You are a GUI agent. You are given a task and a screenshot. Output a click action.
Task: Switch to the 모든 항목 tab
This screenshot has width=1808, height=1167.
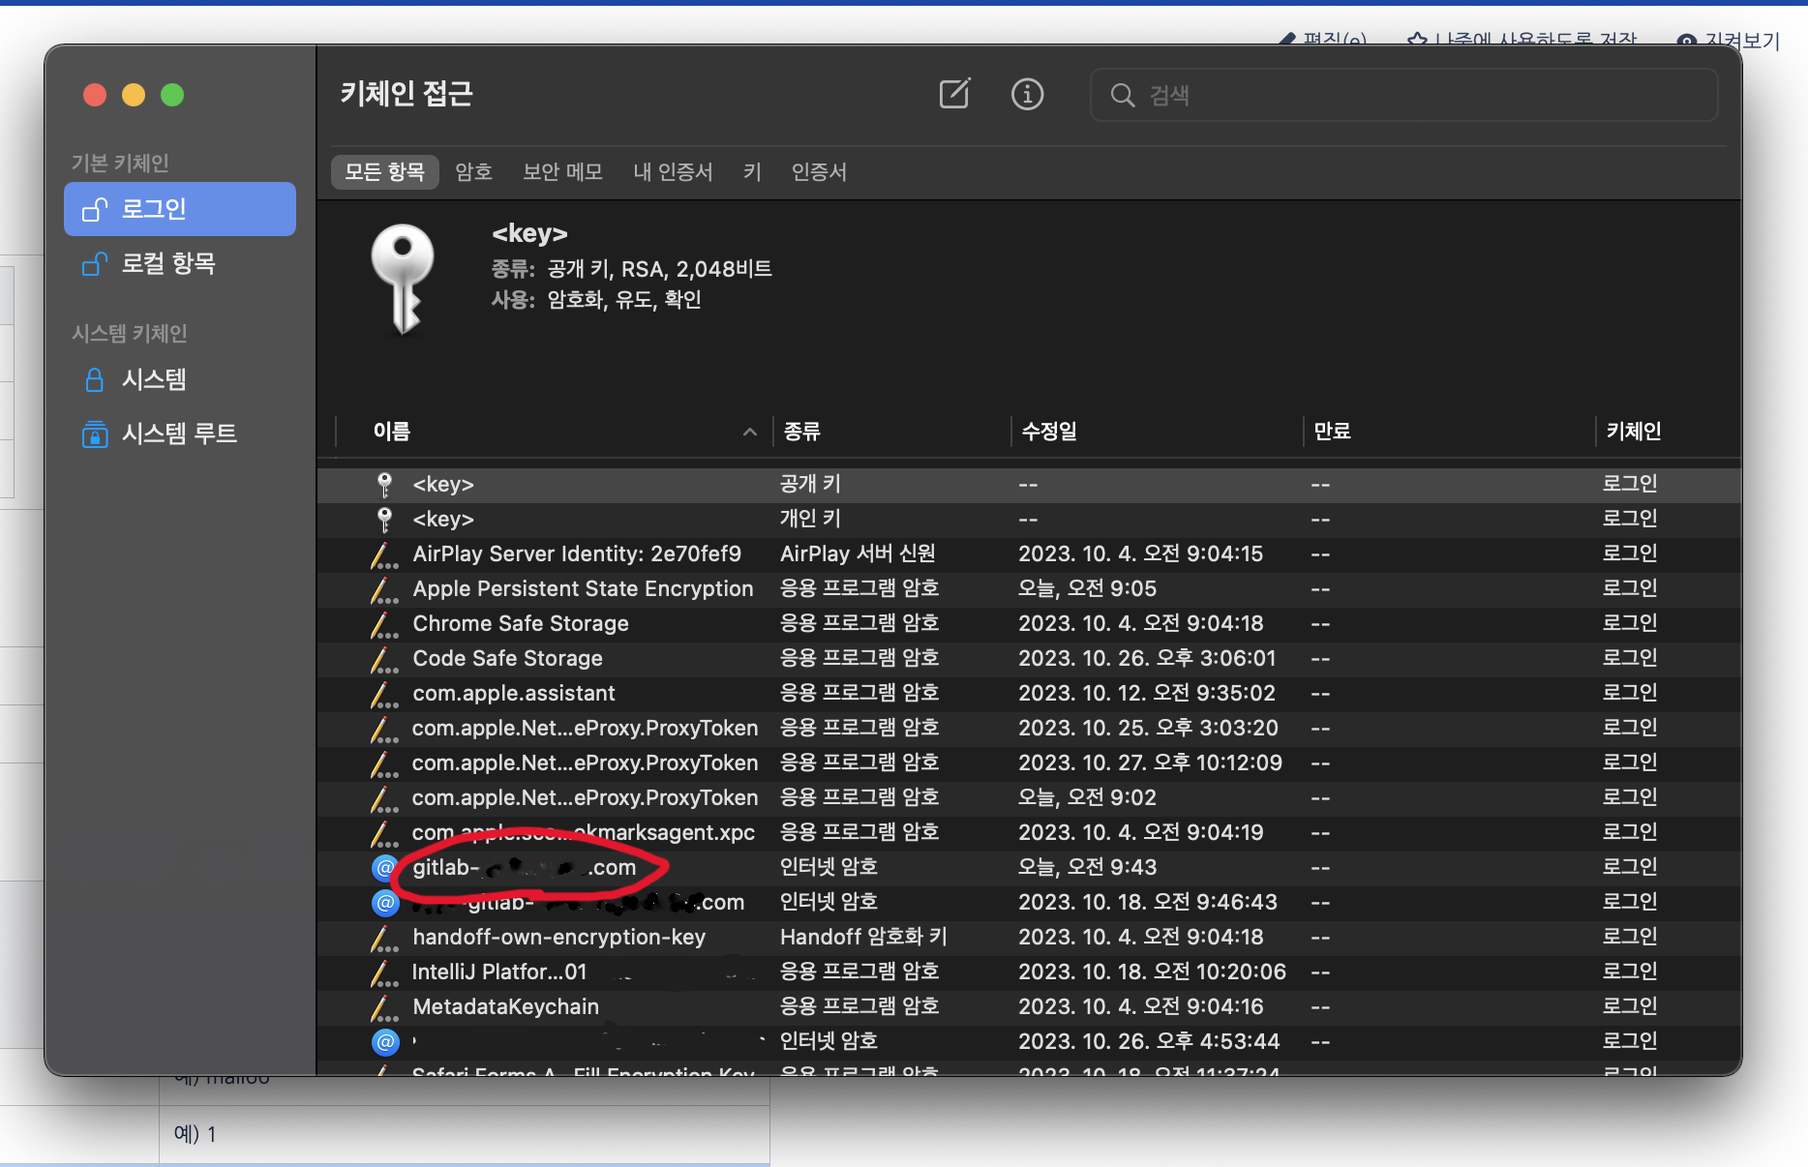[x=385, y=172]
